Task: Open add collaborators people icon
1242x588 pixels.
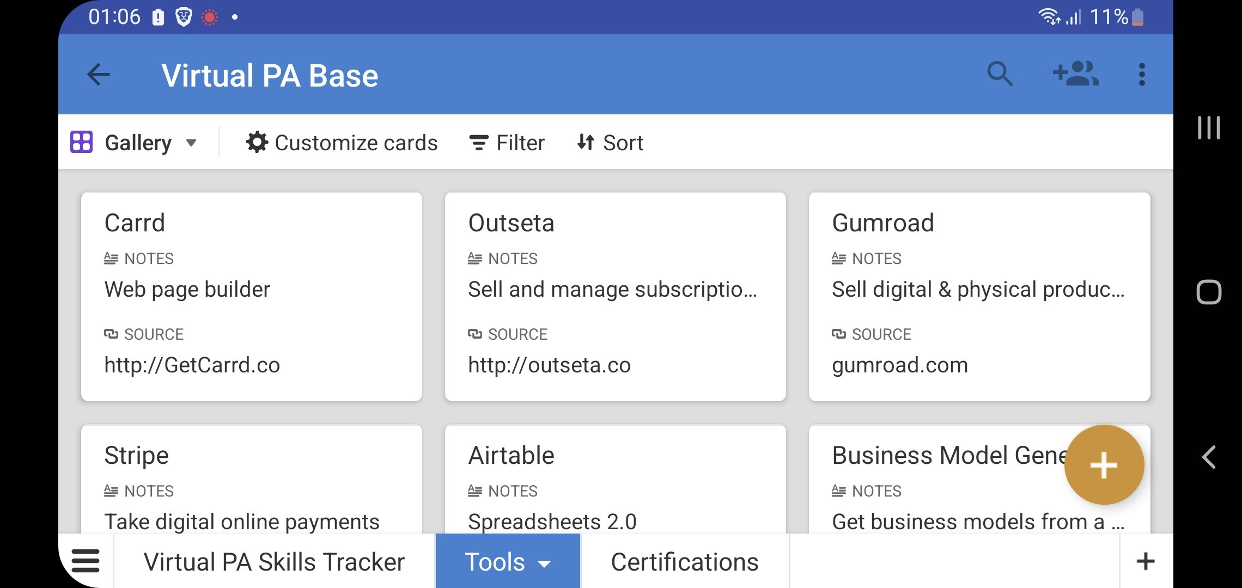Action: point(1075,74)
